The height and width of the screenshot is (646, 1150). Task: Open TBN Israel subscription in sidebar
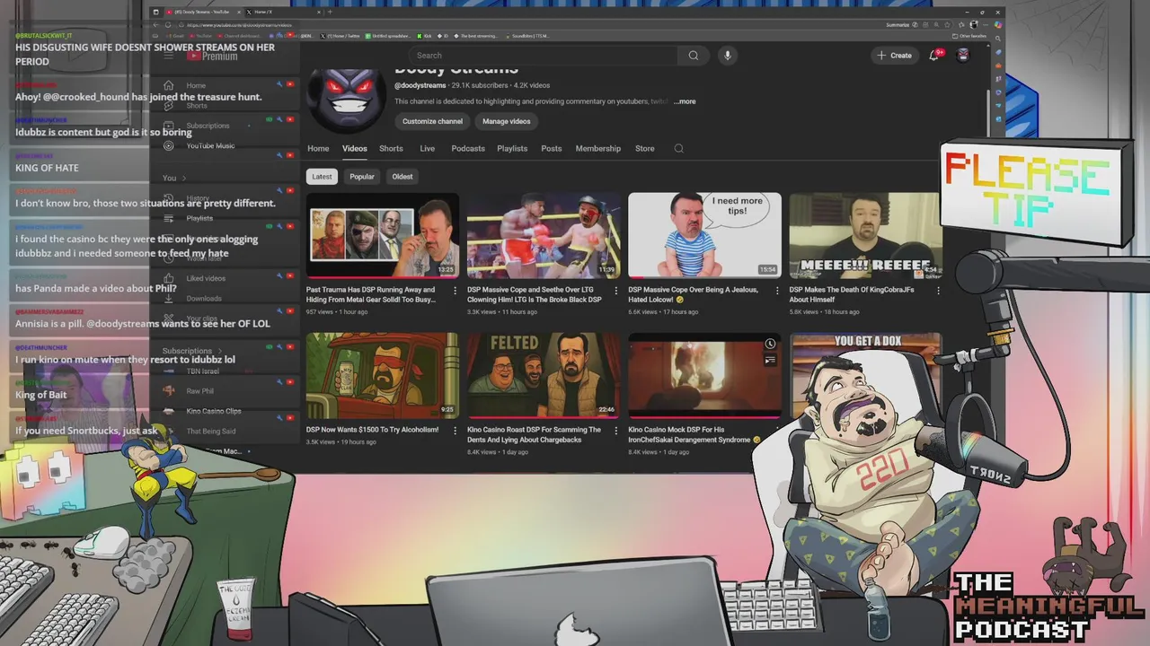[x=202, y=371]
